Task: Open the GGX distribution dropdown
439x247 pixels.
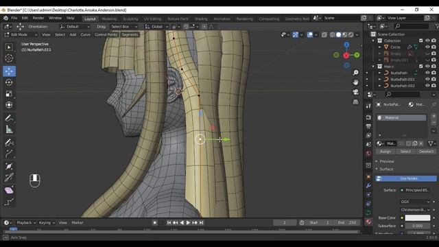Action: click(416, 202)
